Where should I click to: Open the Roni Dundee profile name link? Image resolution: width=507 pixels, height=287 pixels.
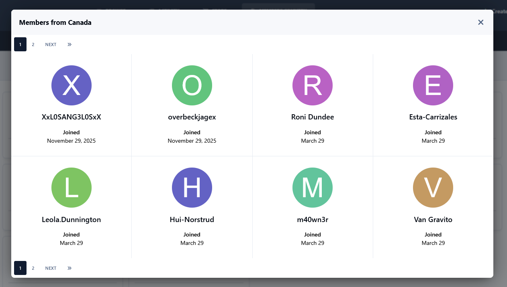313,117
